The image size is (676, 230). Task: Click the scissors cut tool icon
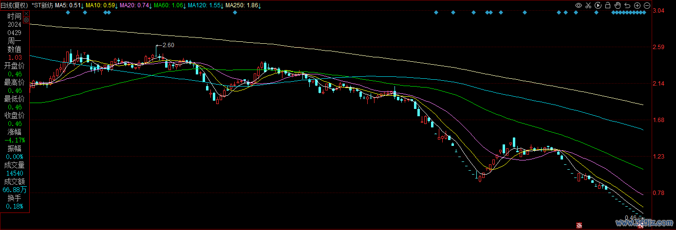pyautogui.click(x=588, y=5)
